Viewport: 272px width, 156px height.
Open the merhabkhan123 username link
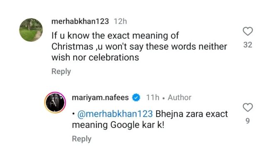tap(80, 22)
